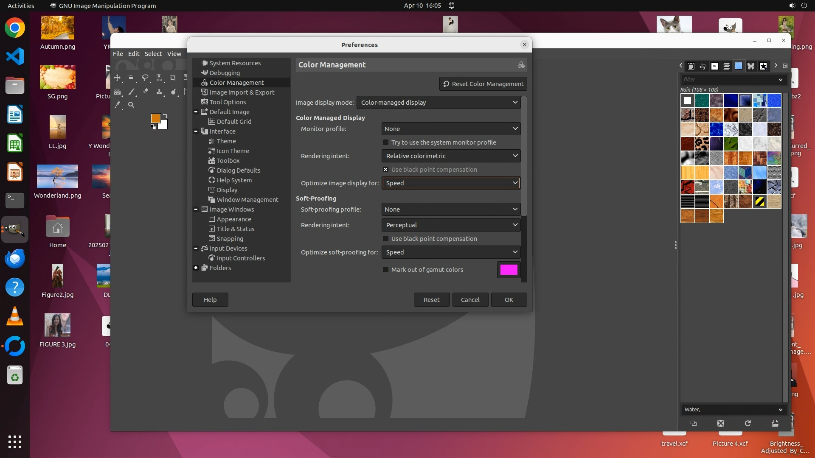Select the Color Picker eyedropper tool
815x458 pixels.
point(118,105)
